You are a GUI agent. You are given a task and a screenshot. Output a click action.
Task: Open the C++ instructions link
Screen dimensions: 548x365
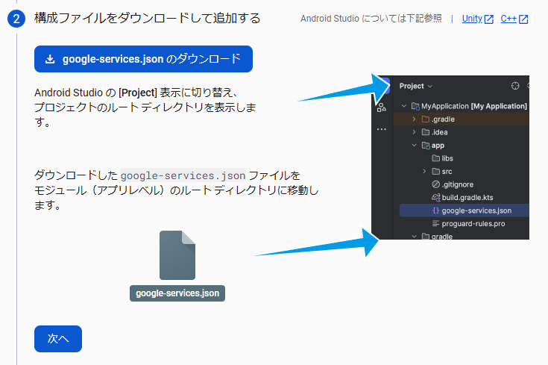508,19
